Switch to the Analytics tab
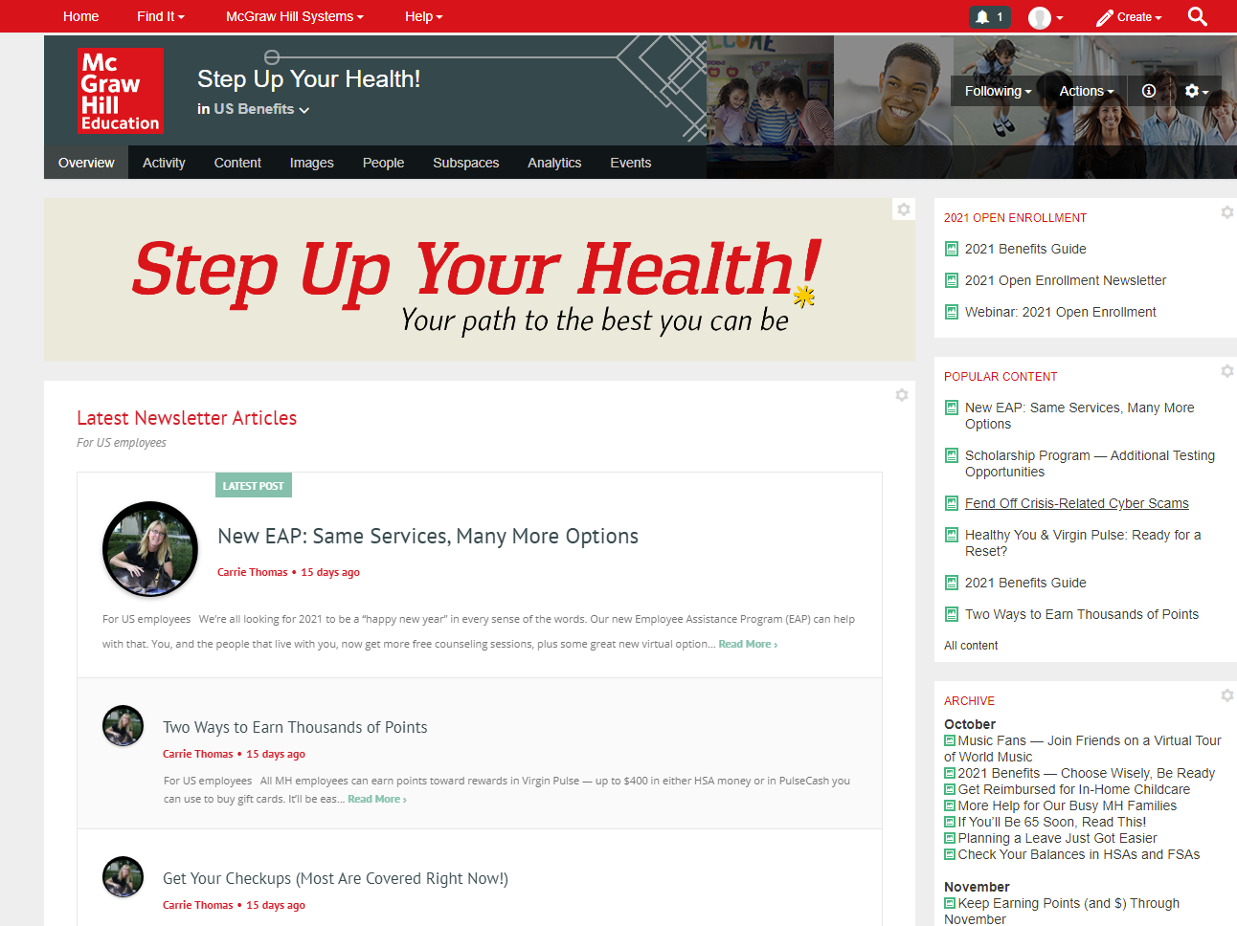Screen dimensions: 1237x926 coord(554,163)
